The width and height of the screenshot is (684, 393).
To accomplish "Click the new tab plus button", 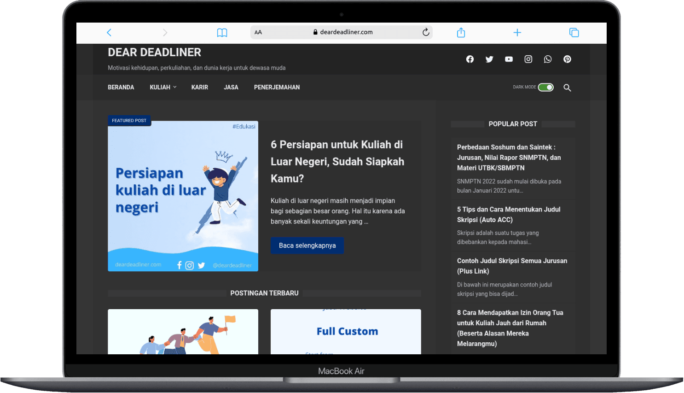I will tap(517, 32).
